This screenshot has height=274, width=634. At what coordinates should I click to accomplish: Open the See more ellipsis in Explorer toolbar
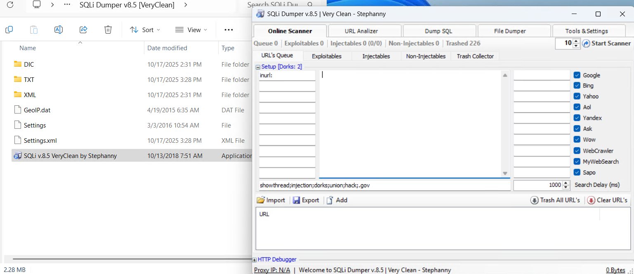click(229, 30)
